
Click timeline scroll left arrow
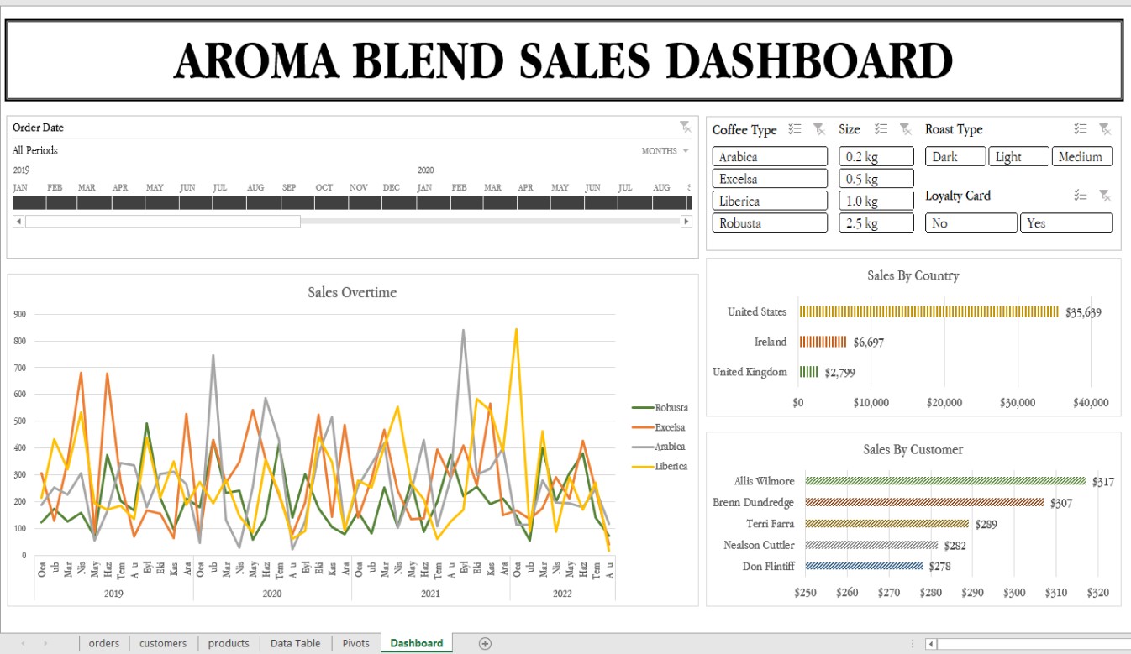tap(18, 221)
